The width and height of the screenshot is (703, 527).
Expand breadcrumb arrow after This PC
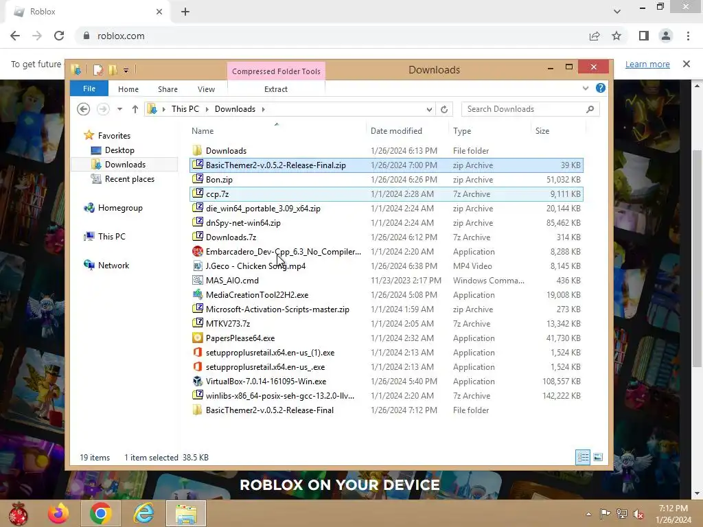pos(207,109)
